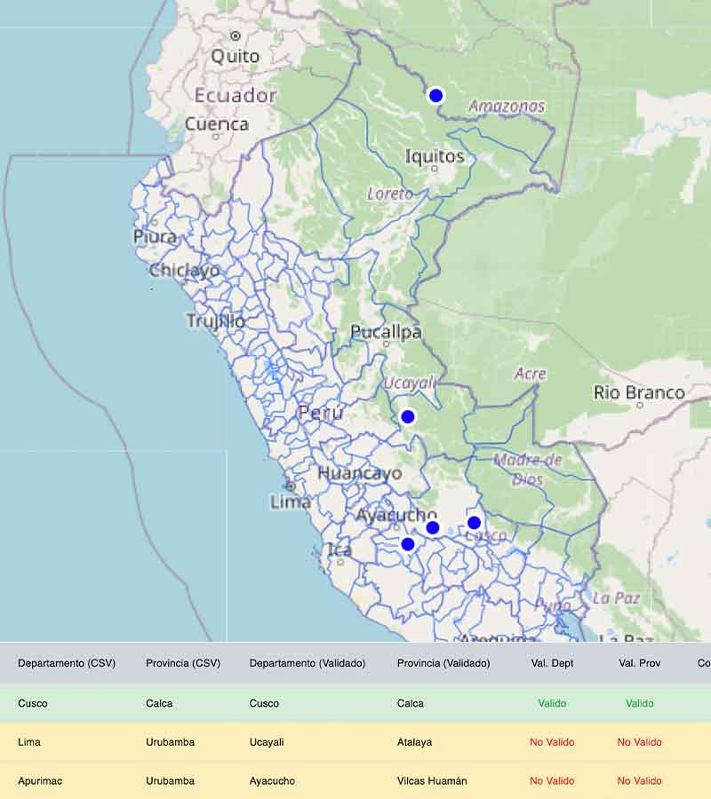Click the southernmost blue marker on the map
The height and width of the screenshot is (799, 711).
click(x=408, y=544)
